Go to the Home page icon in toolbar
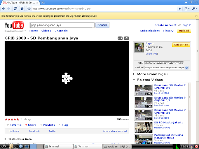 pos(22,9)
